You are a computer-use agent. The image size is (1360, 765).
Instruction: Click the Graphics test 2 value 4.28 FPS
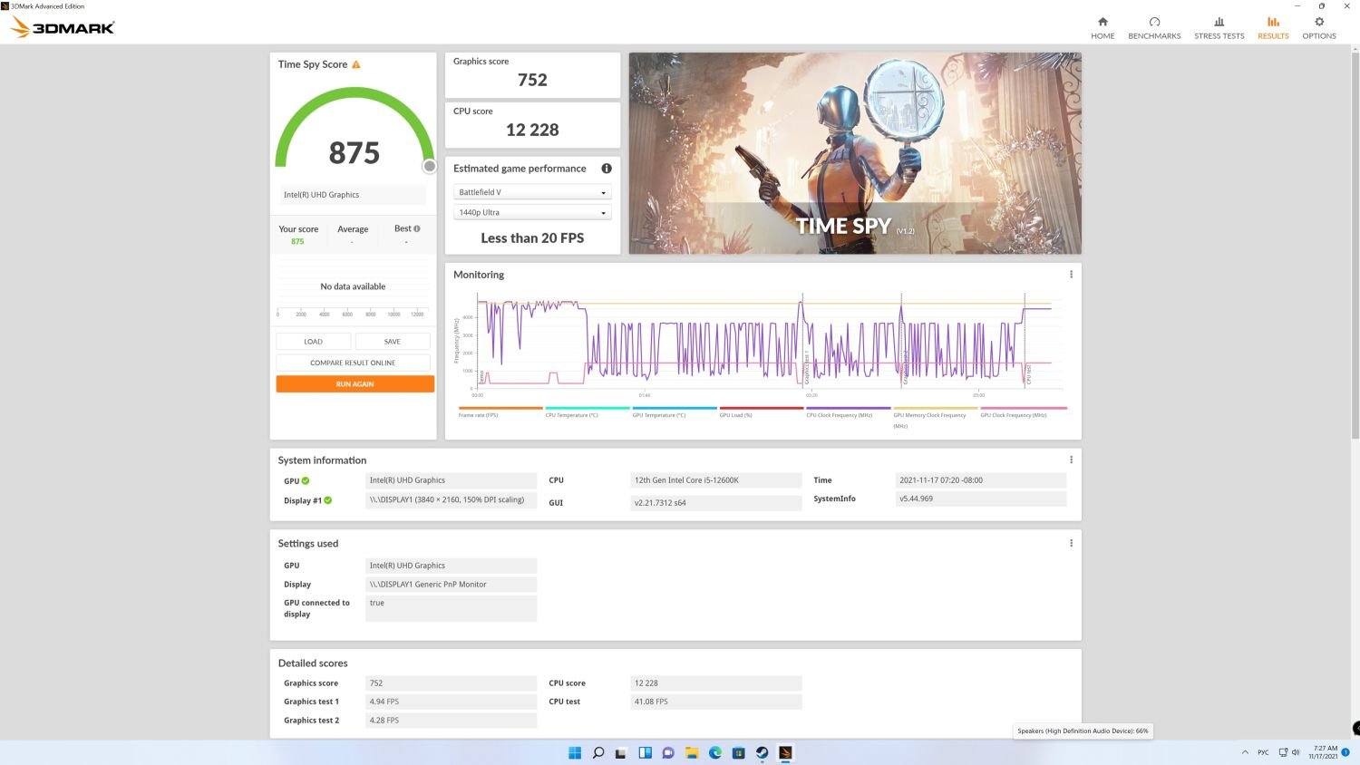coord(451,721)
